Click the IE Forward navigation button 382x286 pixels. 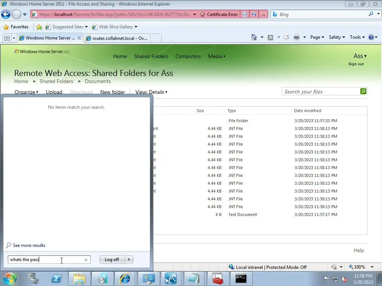pyautogui.click(x=16, y=15)
